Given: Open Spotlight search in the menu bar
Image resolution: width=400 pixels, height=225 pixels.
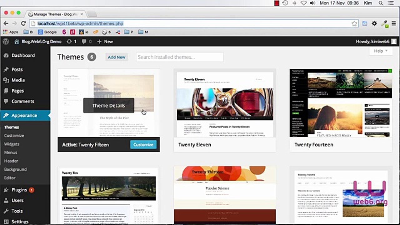Looking at the screenshot, I should pyautogui.click(x=381, y=3).
